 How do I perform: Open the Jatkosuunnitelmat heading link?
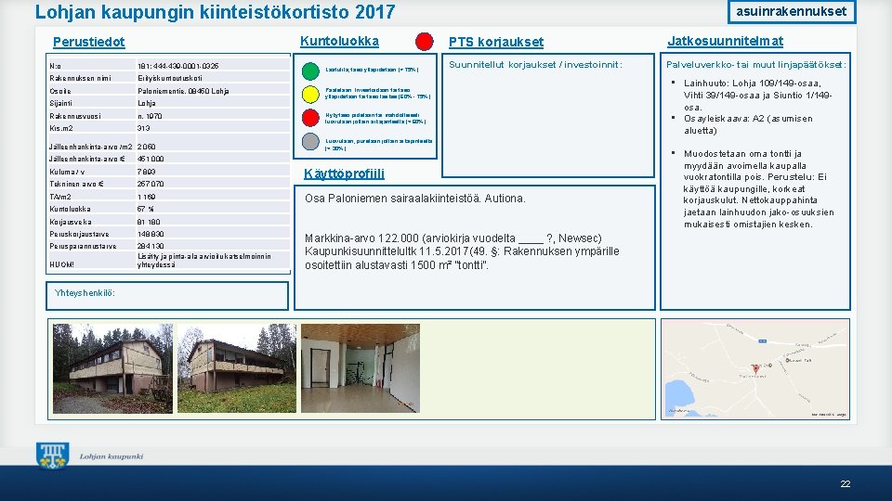[x=725, y=41]
